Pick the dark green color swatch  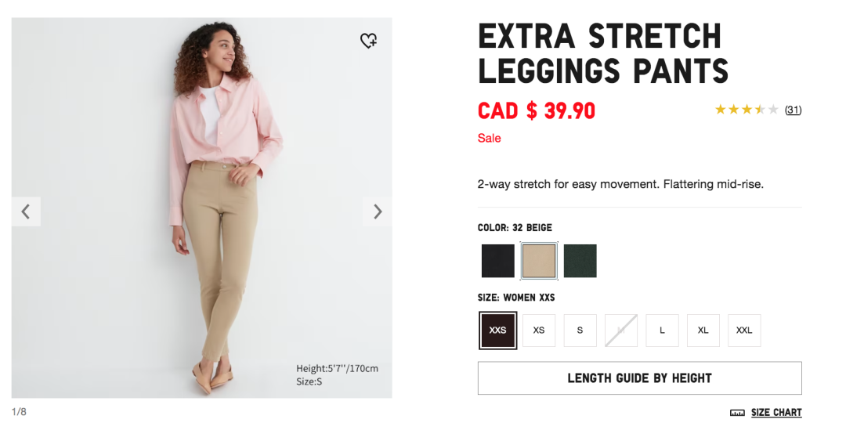pyautogui.click(x=580, y=261)
